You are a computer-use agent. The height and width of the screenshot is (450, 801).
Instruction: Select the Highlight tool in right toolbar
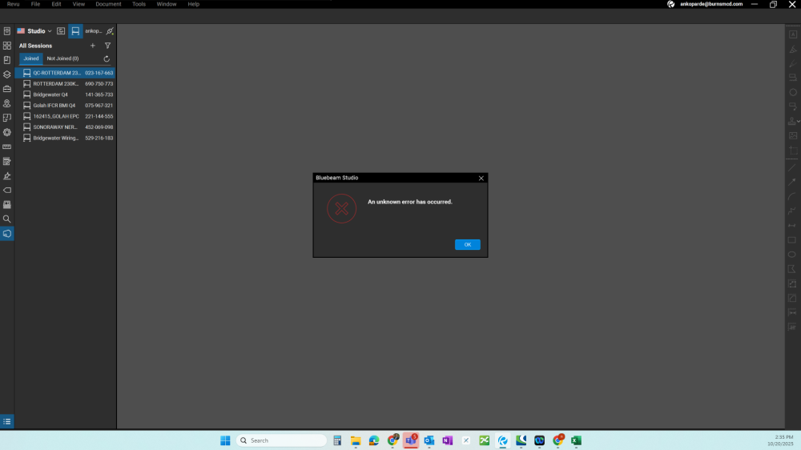point(793,49)
